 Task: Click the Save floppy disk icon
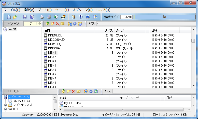[25, 17]
